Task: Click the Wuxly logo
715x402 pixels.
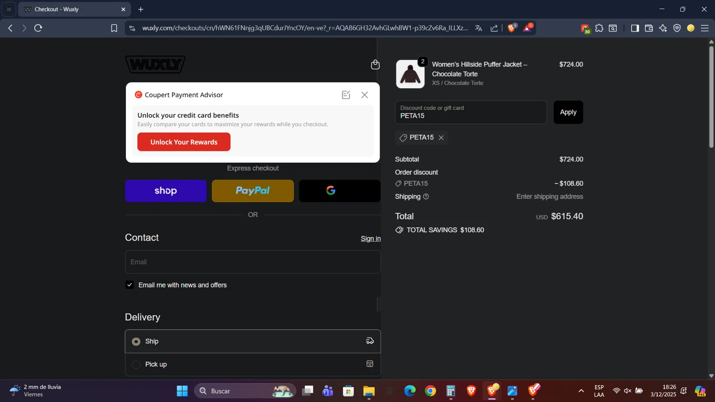Action: point(155,64)
